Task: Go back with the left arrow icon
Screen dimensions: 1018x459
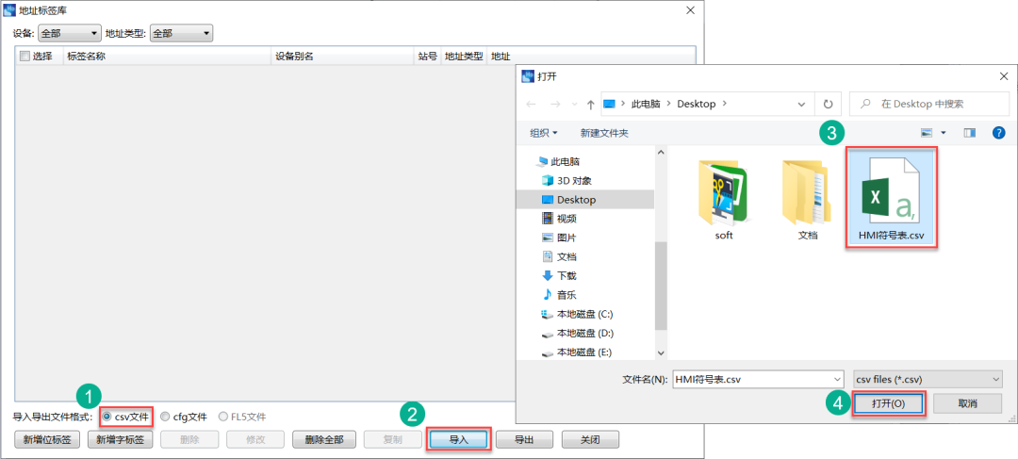Action: tap(531, 104)
